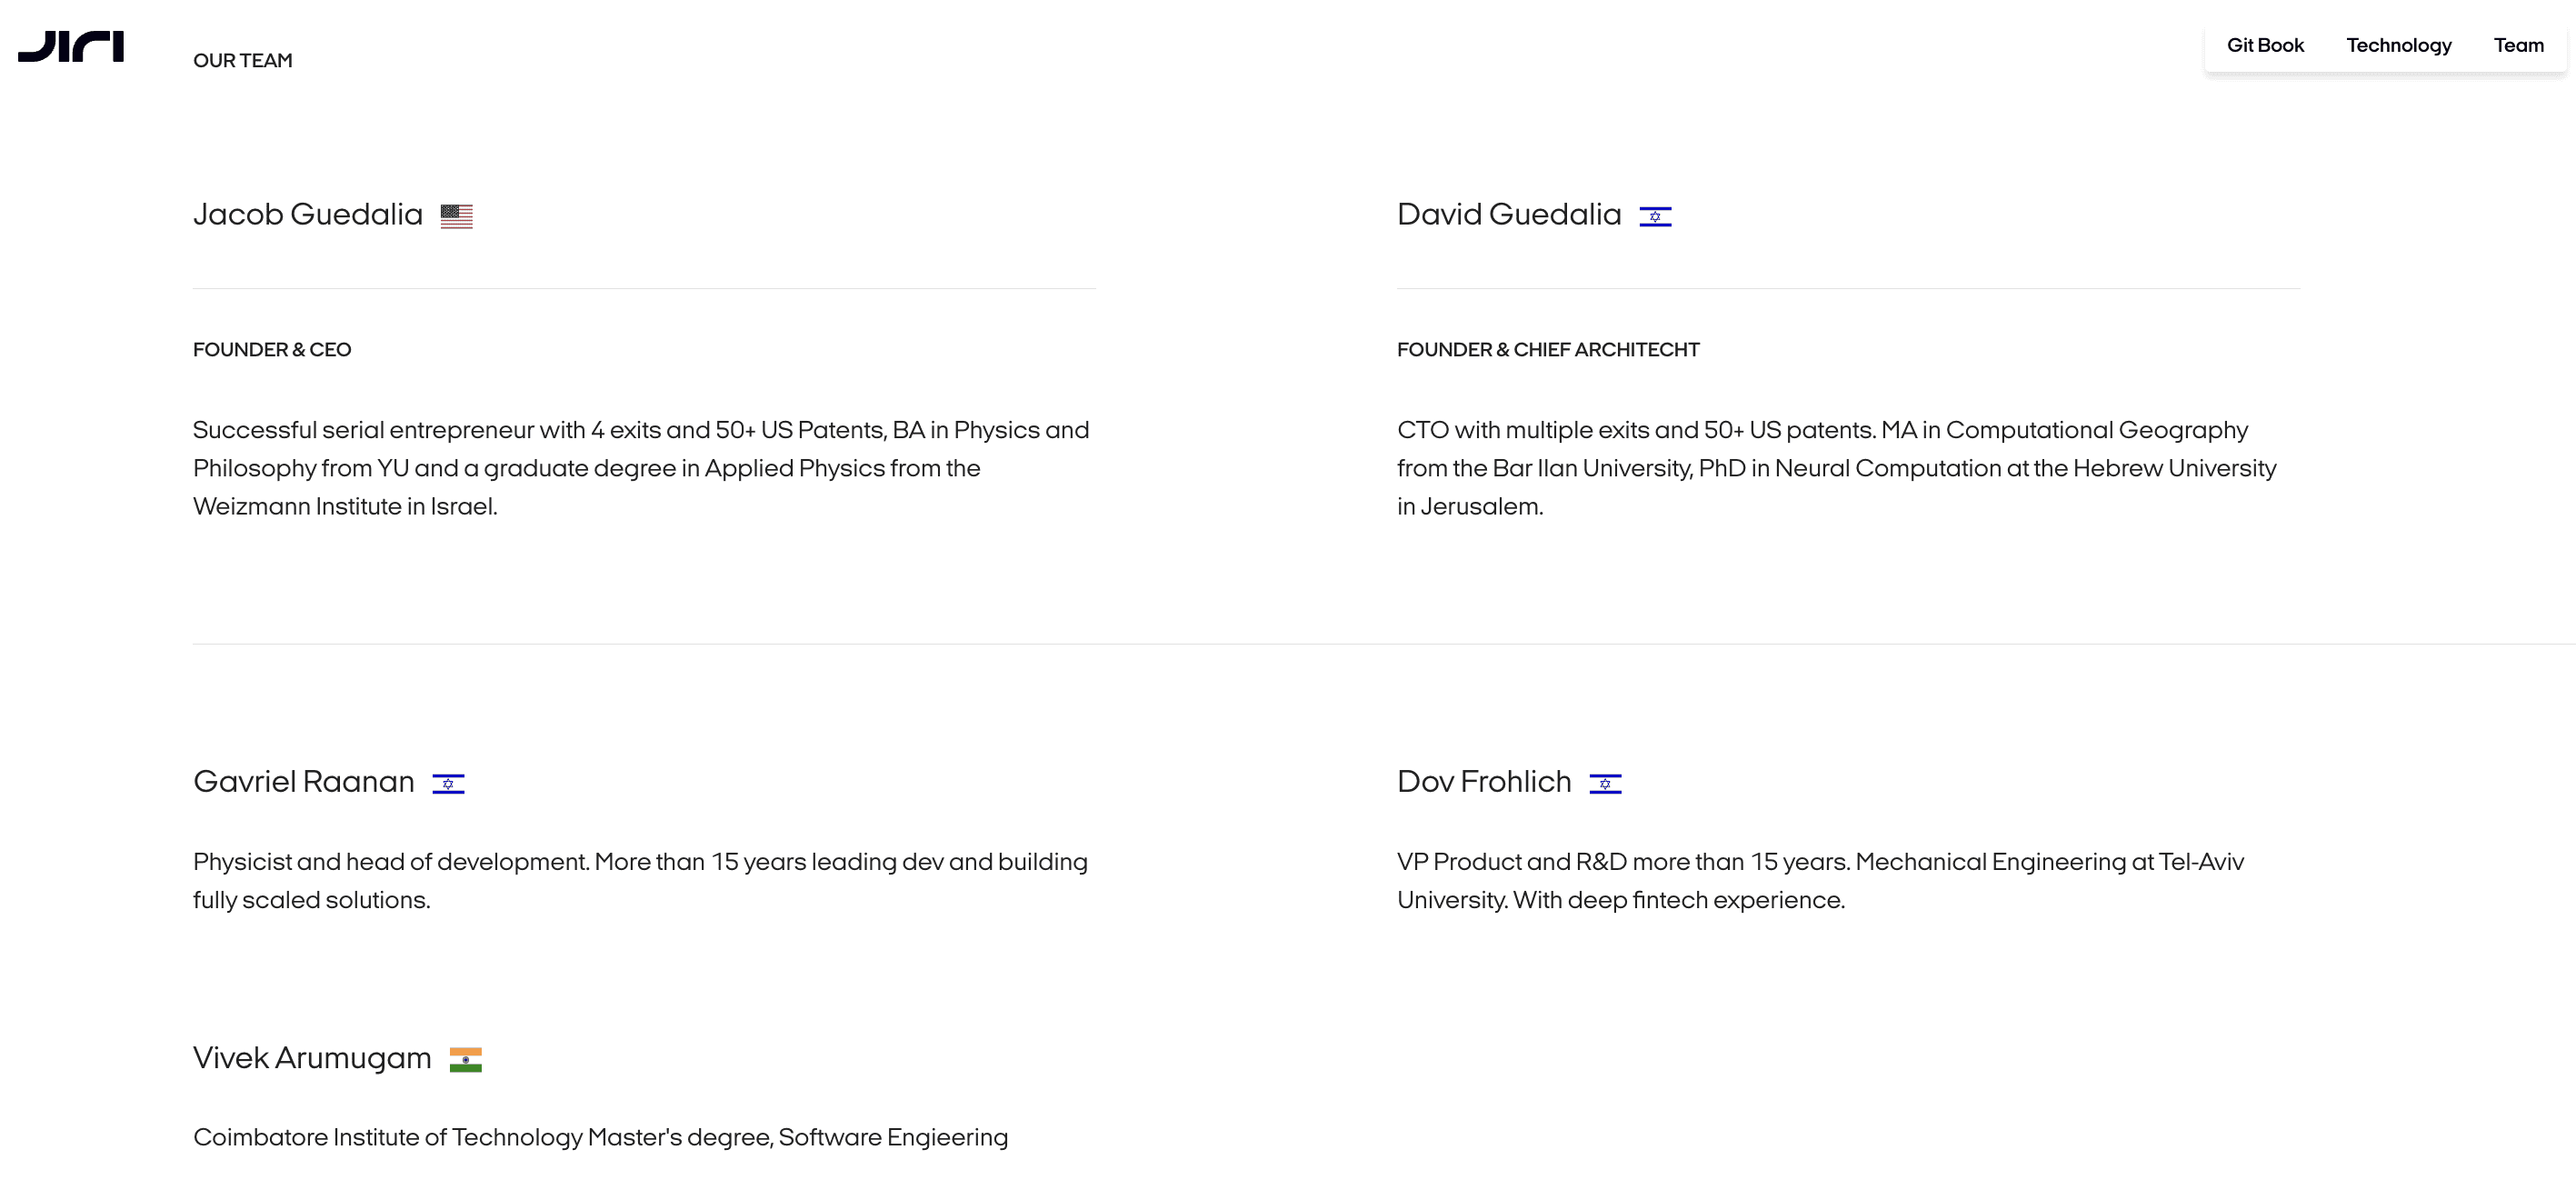
Task: Go to the Technology page
Action: click(2398, 45)
